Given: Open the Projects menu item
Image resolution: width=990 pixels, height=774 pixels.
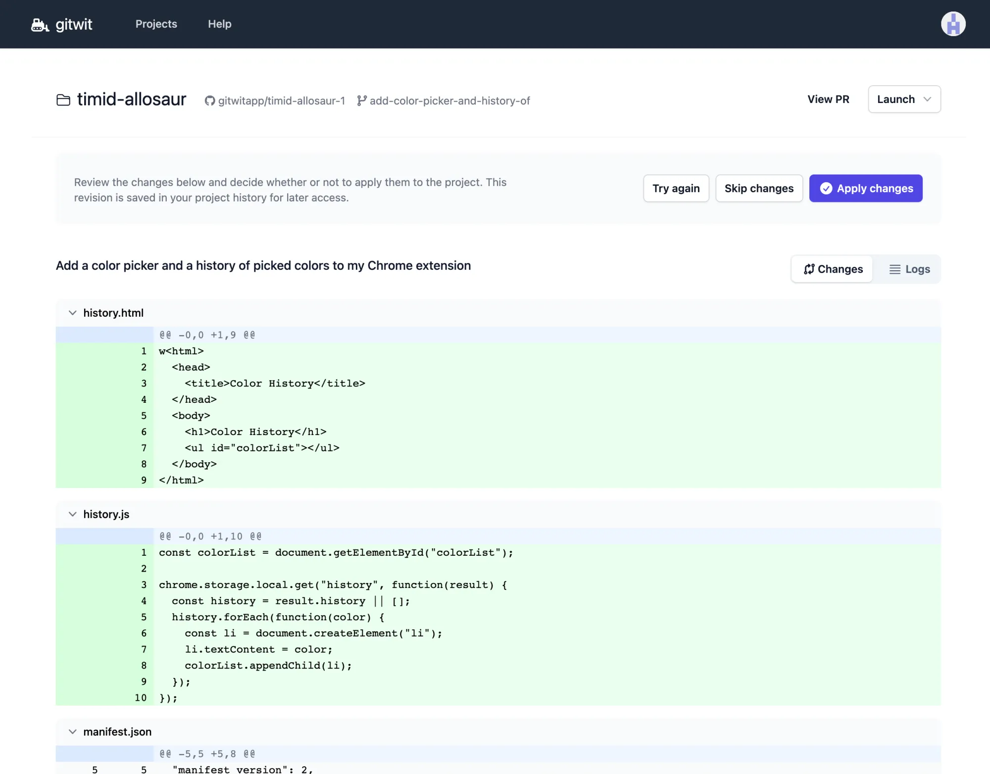Looking at the screenshot, I should pos(156,24).
